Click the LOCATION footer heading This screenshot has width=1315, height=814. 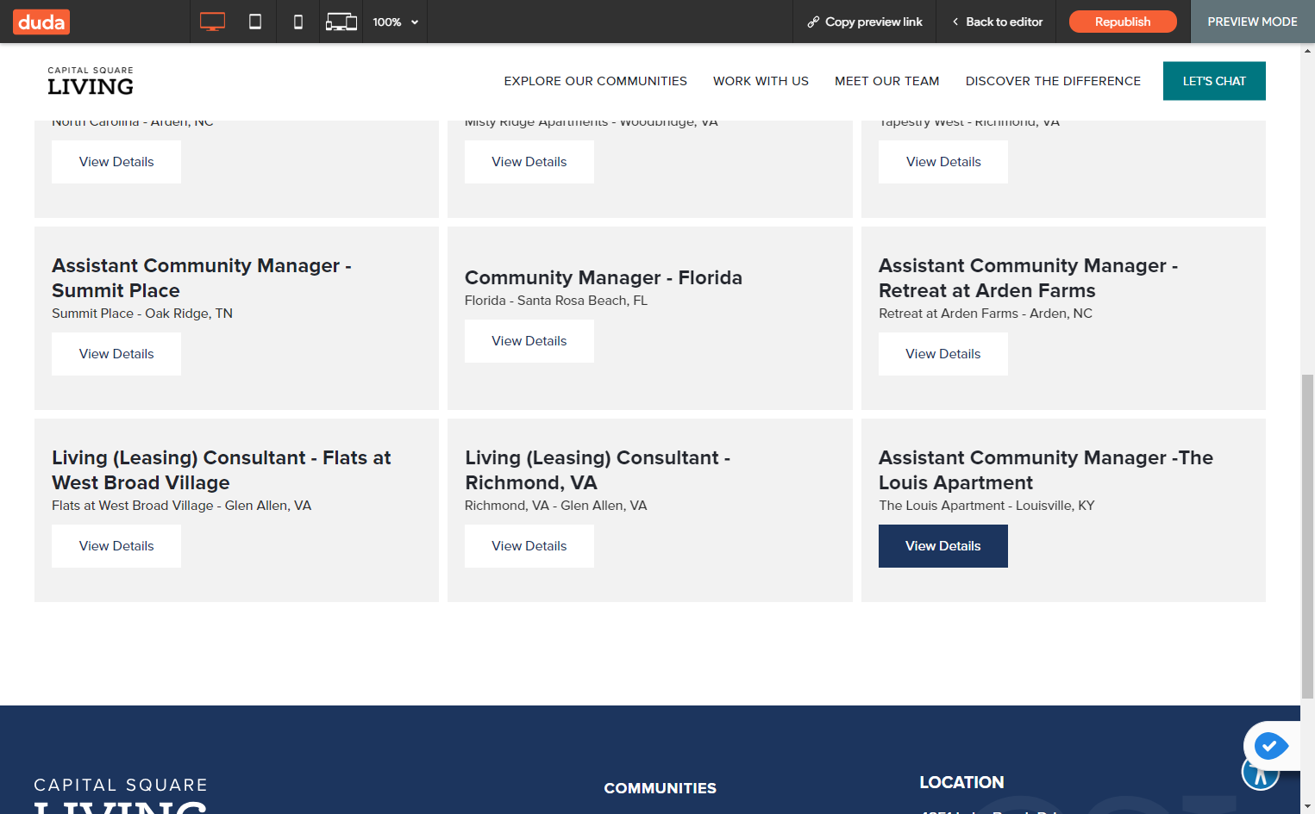pos(961,782)
